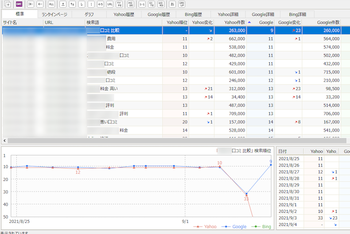The height and width of the screenshot is (234, 350).
Task: Select the 2021/8/27 history row
Action: [x=313, y=172]
